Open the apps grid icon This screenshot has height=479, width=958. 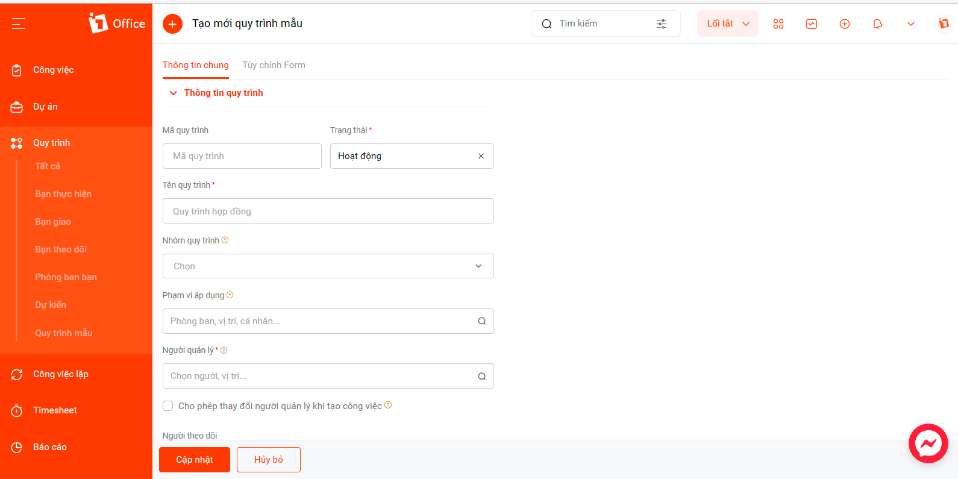pos(778,24)
